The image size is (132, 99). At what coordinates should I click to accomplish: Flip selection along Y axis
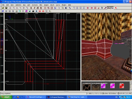coord(17,8)
